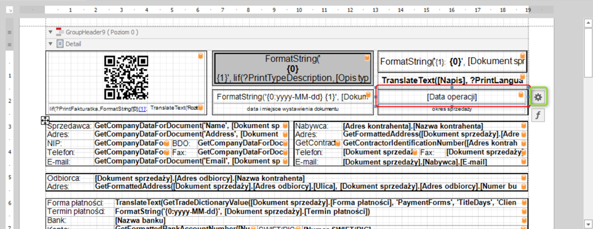Click the expression editor f button
This screenshot has height=229, width=593.
click(538, 115)
